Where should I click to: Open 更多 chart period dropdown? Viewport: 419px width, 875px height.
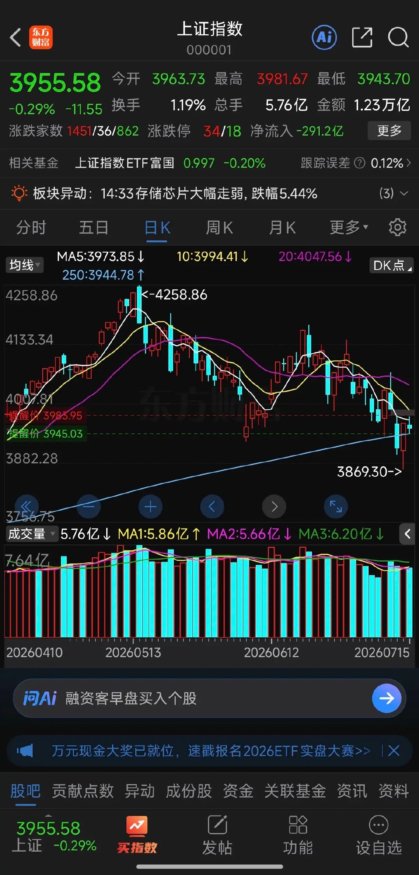pos(349,227)
